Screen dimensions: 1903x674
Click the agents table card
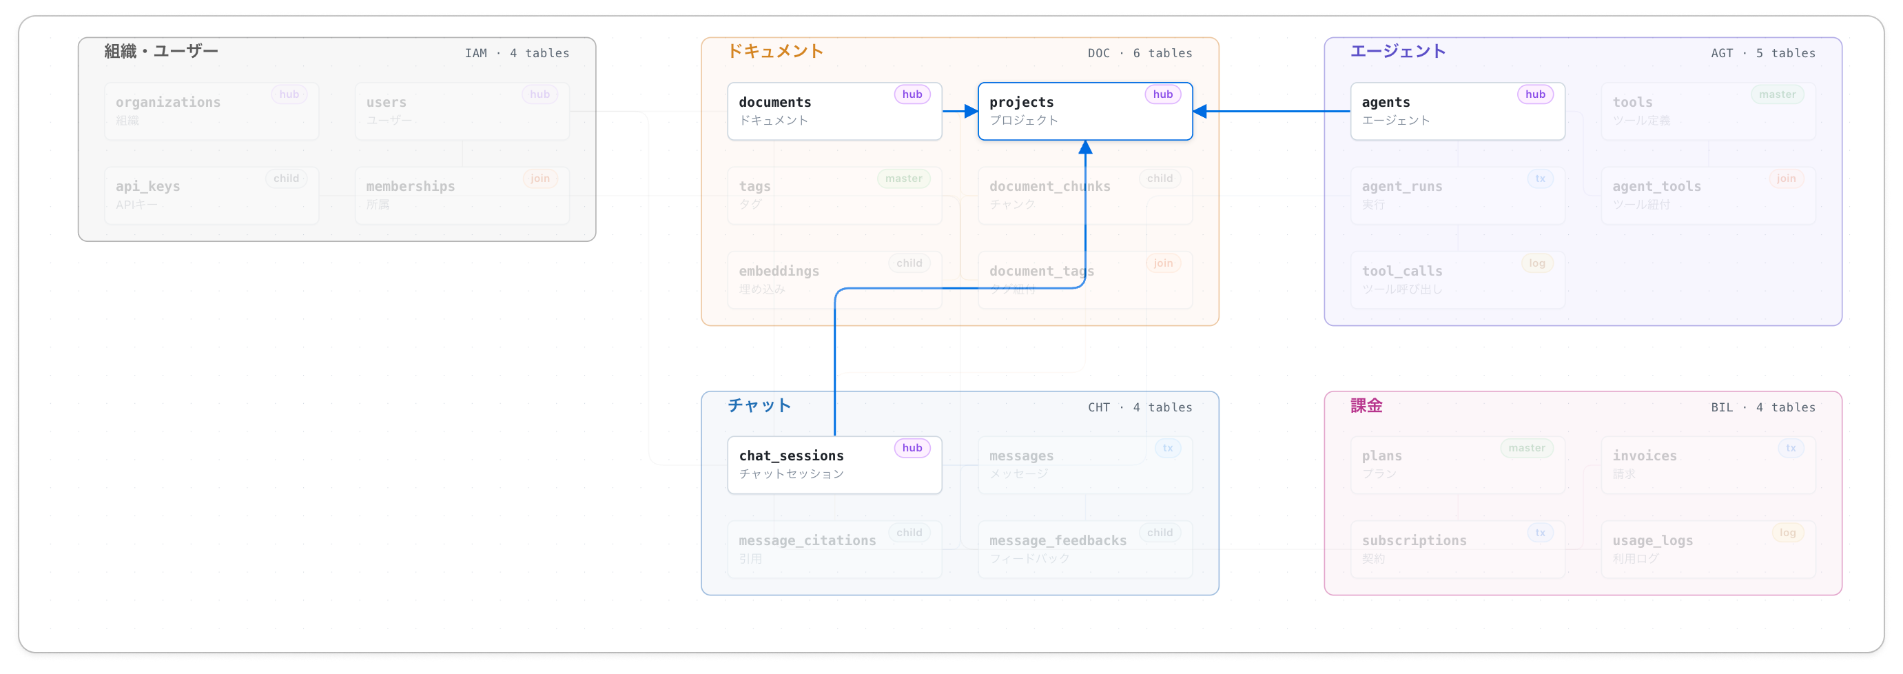point(1457,111)
